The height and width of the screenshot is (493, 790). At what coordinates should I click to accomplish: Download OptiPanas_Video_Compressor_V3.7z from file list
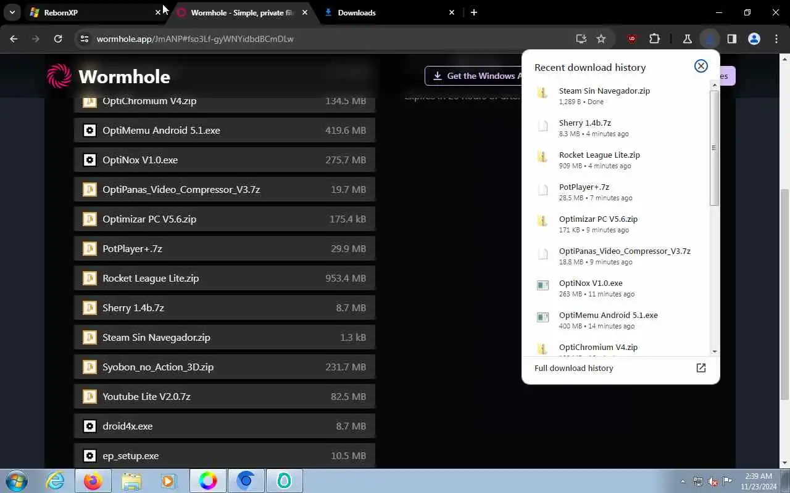point(225,189)
